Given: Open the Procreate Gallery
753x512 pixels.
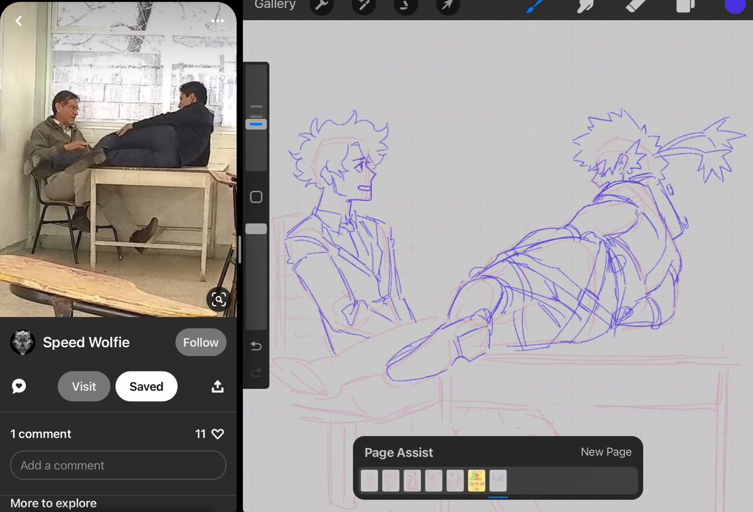Looking at the screenshot, I should (x=274, y=5).
